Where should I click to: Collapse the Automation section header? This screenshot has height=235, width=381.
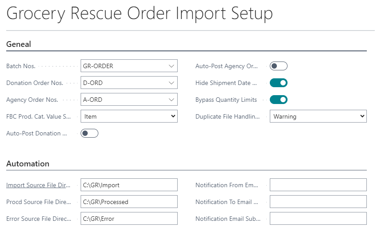pyautogui.click(x=28, y=164)
